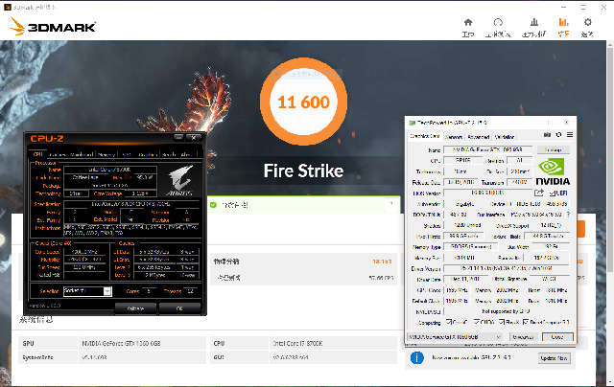Click the blue info icon below GPU-Z

click(x=417, y=357)
